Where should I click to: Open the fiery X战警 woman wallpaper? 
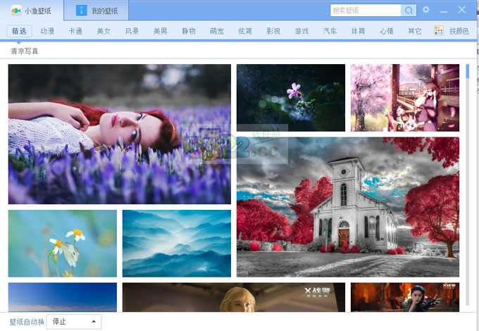pos(405,297)
